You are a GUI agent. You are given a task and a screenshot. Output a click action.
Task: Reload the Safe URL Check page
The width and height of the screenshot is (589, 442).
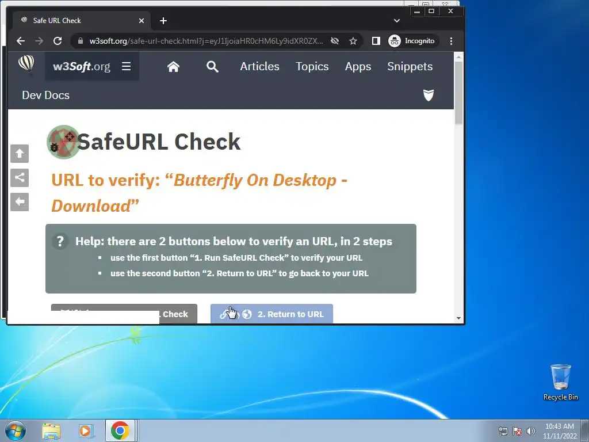(58, 41)
